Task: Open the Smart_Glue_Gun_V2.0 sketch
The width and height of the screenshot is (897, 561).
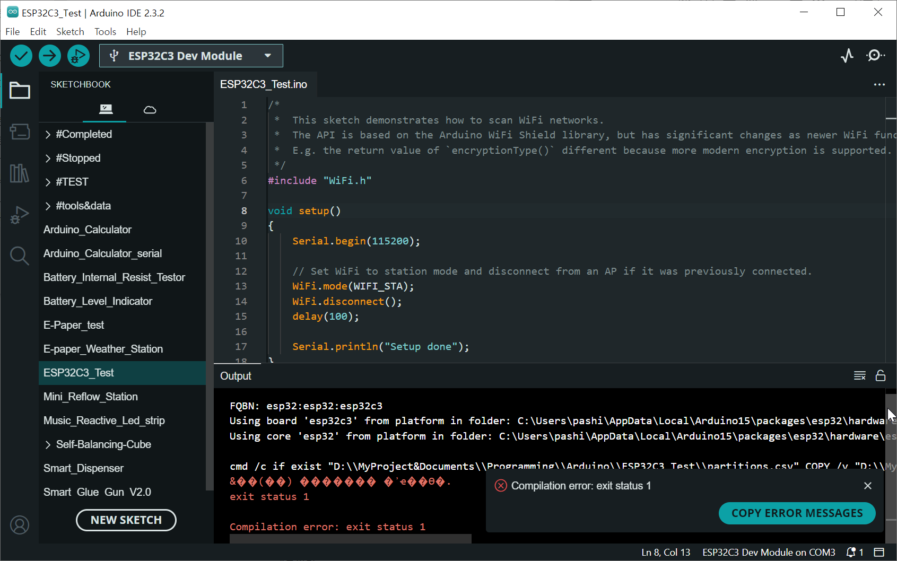Action: (x=122, y=492)
